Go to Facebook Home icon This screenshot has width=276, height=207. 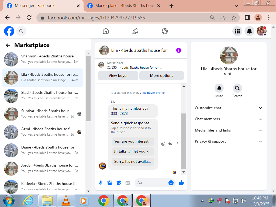point(106,31)
